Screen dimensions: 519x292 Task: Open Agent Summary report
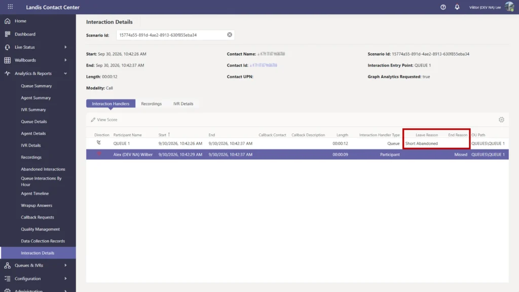pyautogui.click(x=36, y=98)
